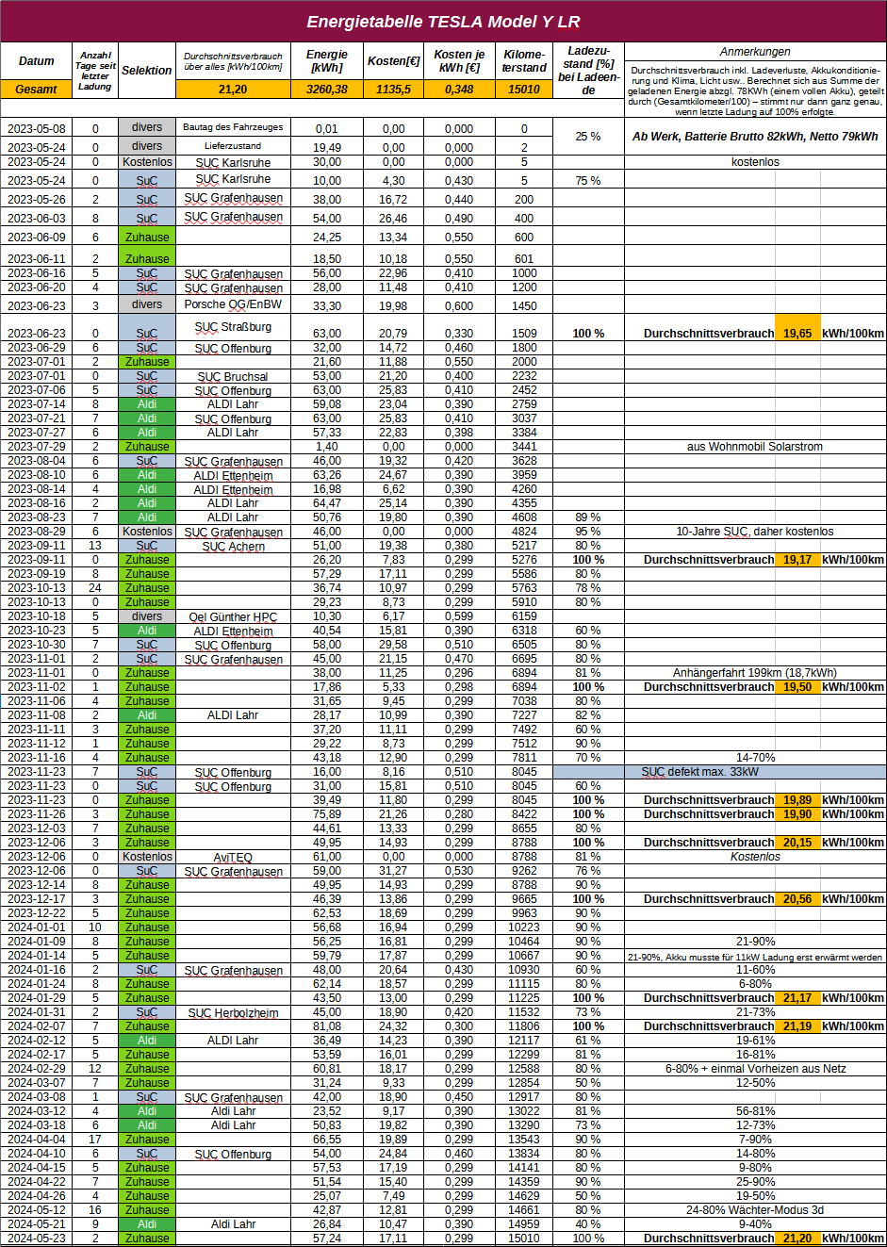Select average cost per kWh 0,348
This screenshot has width=887, height=1247.
[459, 90]
